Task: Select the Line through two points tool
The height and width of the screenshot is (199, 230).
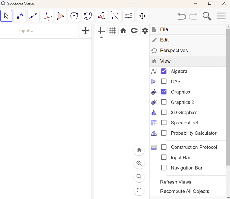Action: click(x=33, y=16)
